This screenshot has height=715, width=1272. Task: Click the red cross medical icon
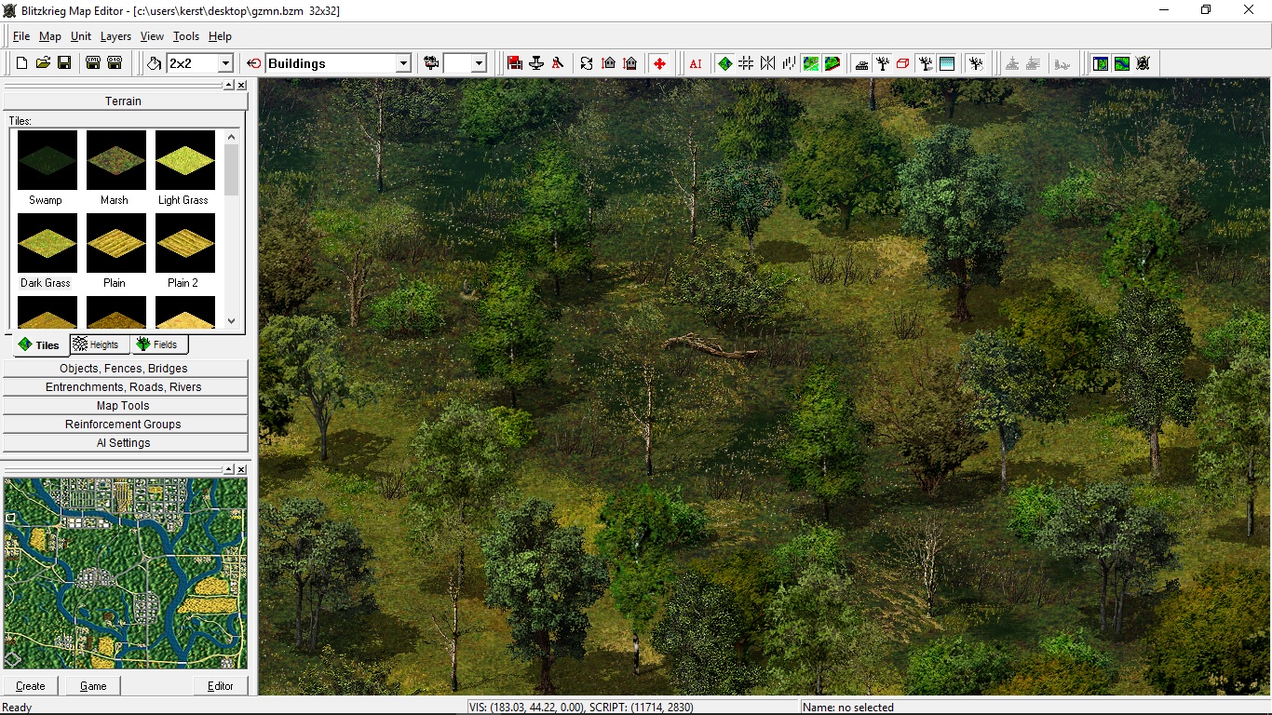(x=659, y=63)
